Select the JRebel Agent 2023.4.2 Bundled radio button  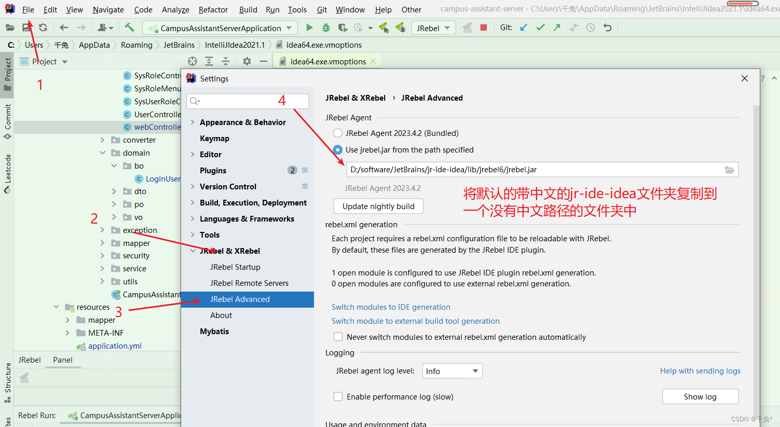(x=337, y=133)
